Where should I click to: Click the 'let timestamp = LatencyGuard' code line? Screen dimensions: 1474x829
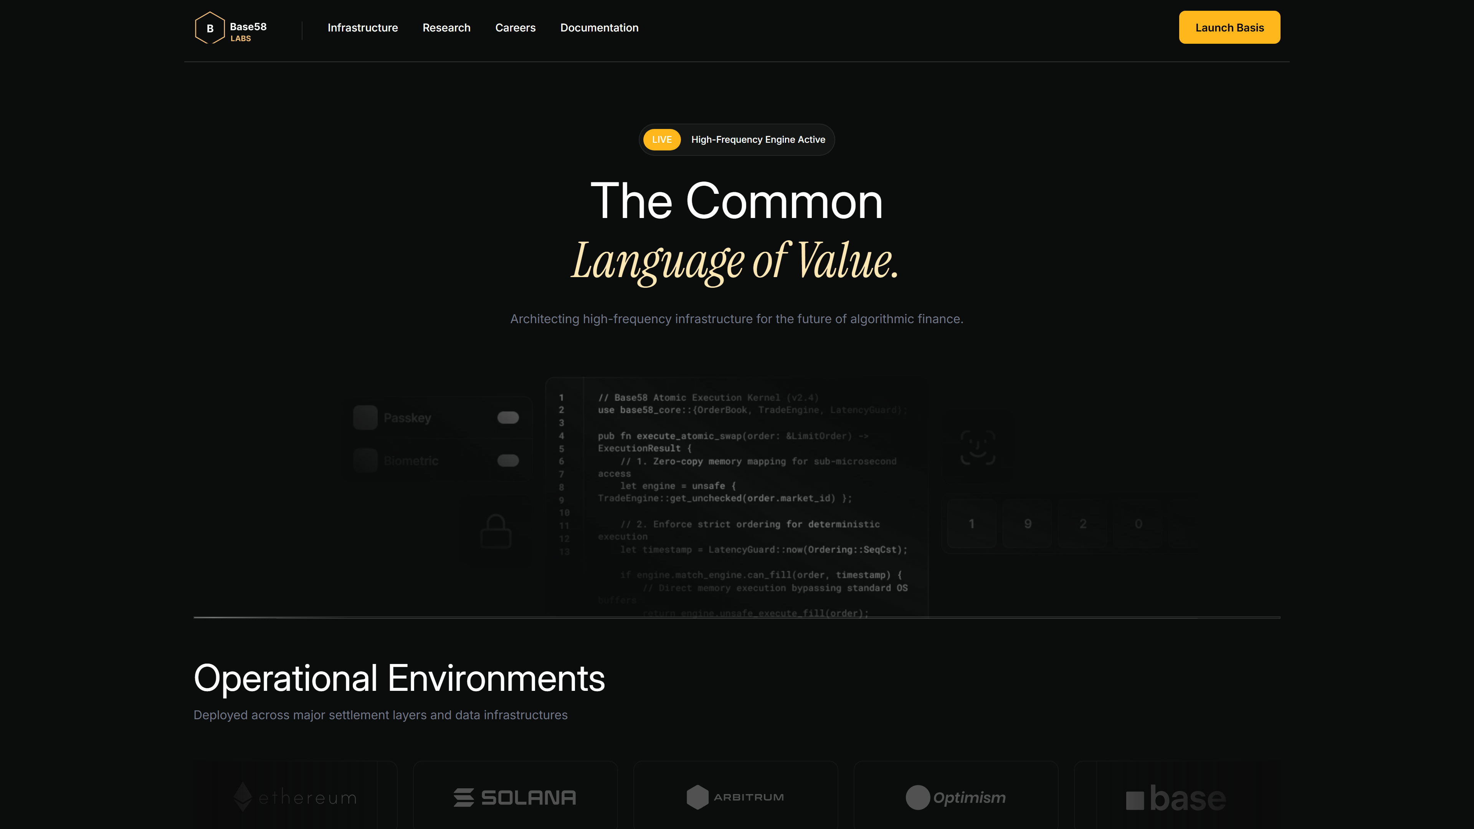(x=764, y=549)
